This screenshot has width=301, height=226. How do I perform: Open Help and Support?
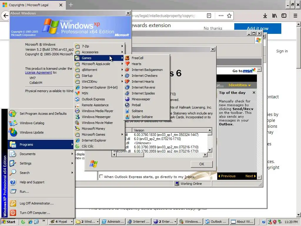41,182
